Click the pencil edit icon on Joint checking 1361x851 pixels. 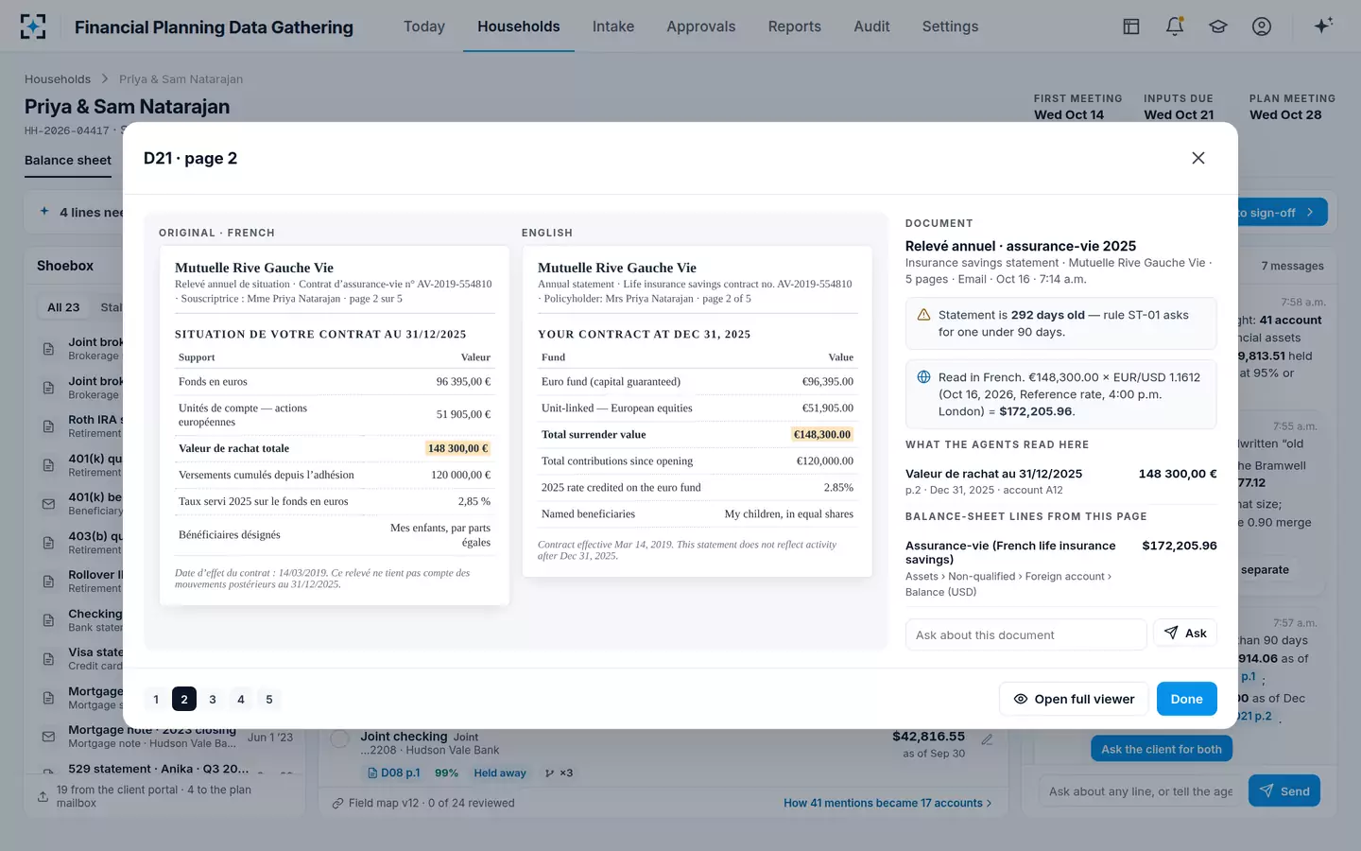point(987,739)
